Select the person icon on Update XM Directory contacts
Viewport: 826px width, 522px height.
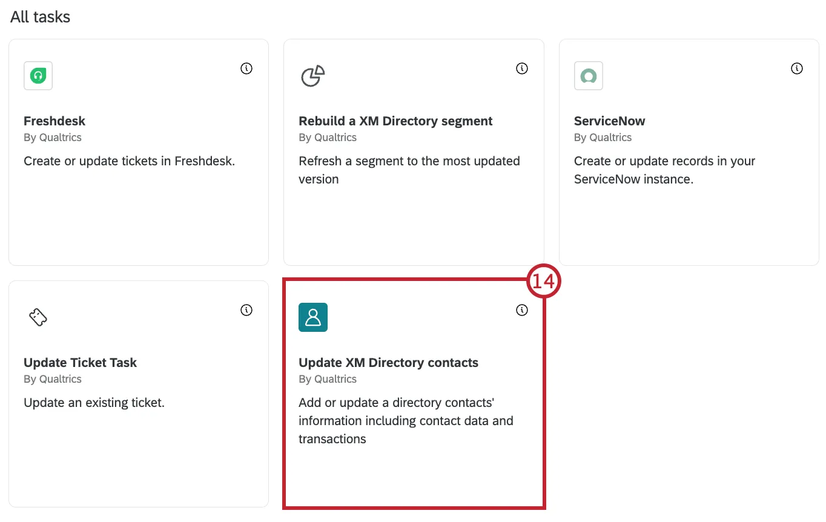[x=312, y=317]
